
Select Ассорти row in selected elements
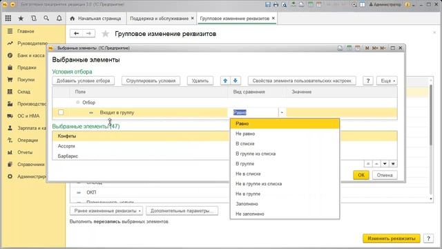point(141,146)
